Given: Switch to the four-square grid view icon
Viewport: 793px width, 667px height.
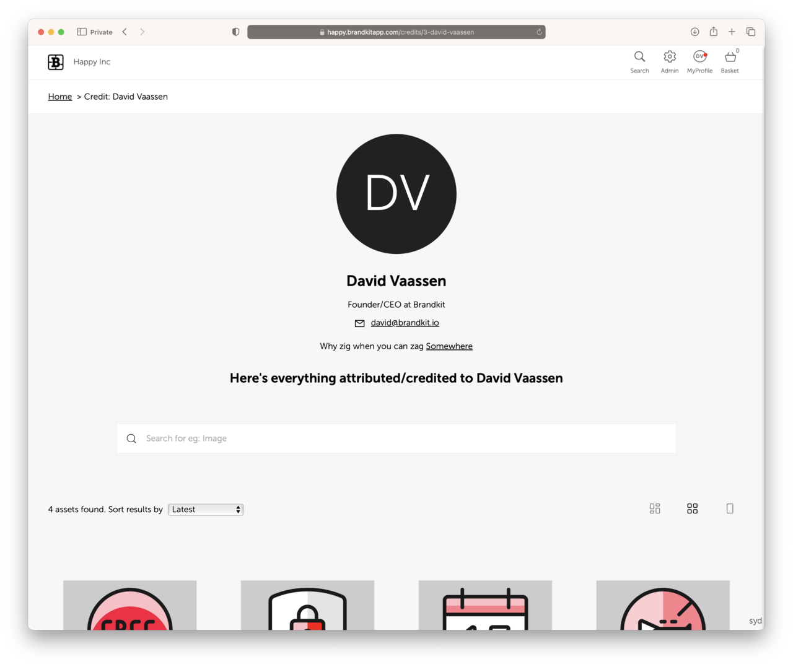Looking at the screenshot, I should point(693,508).
